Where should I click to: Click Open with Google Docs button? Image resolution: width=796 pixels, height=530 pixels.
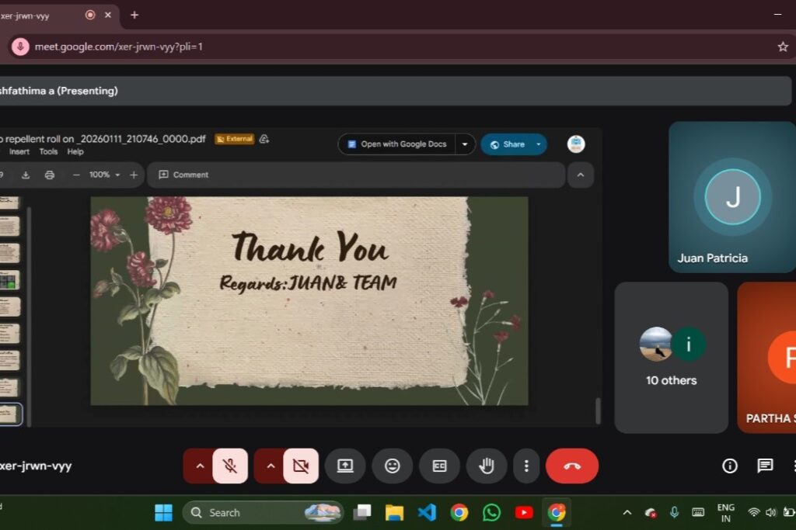(x=397, y=144)
